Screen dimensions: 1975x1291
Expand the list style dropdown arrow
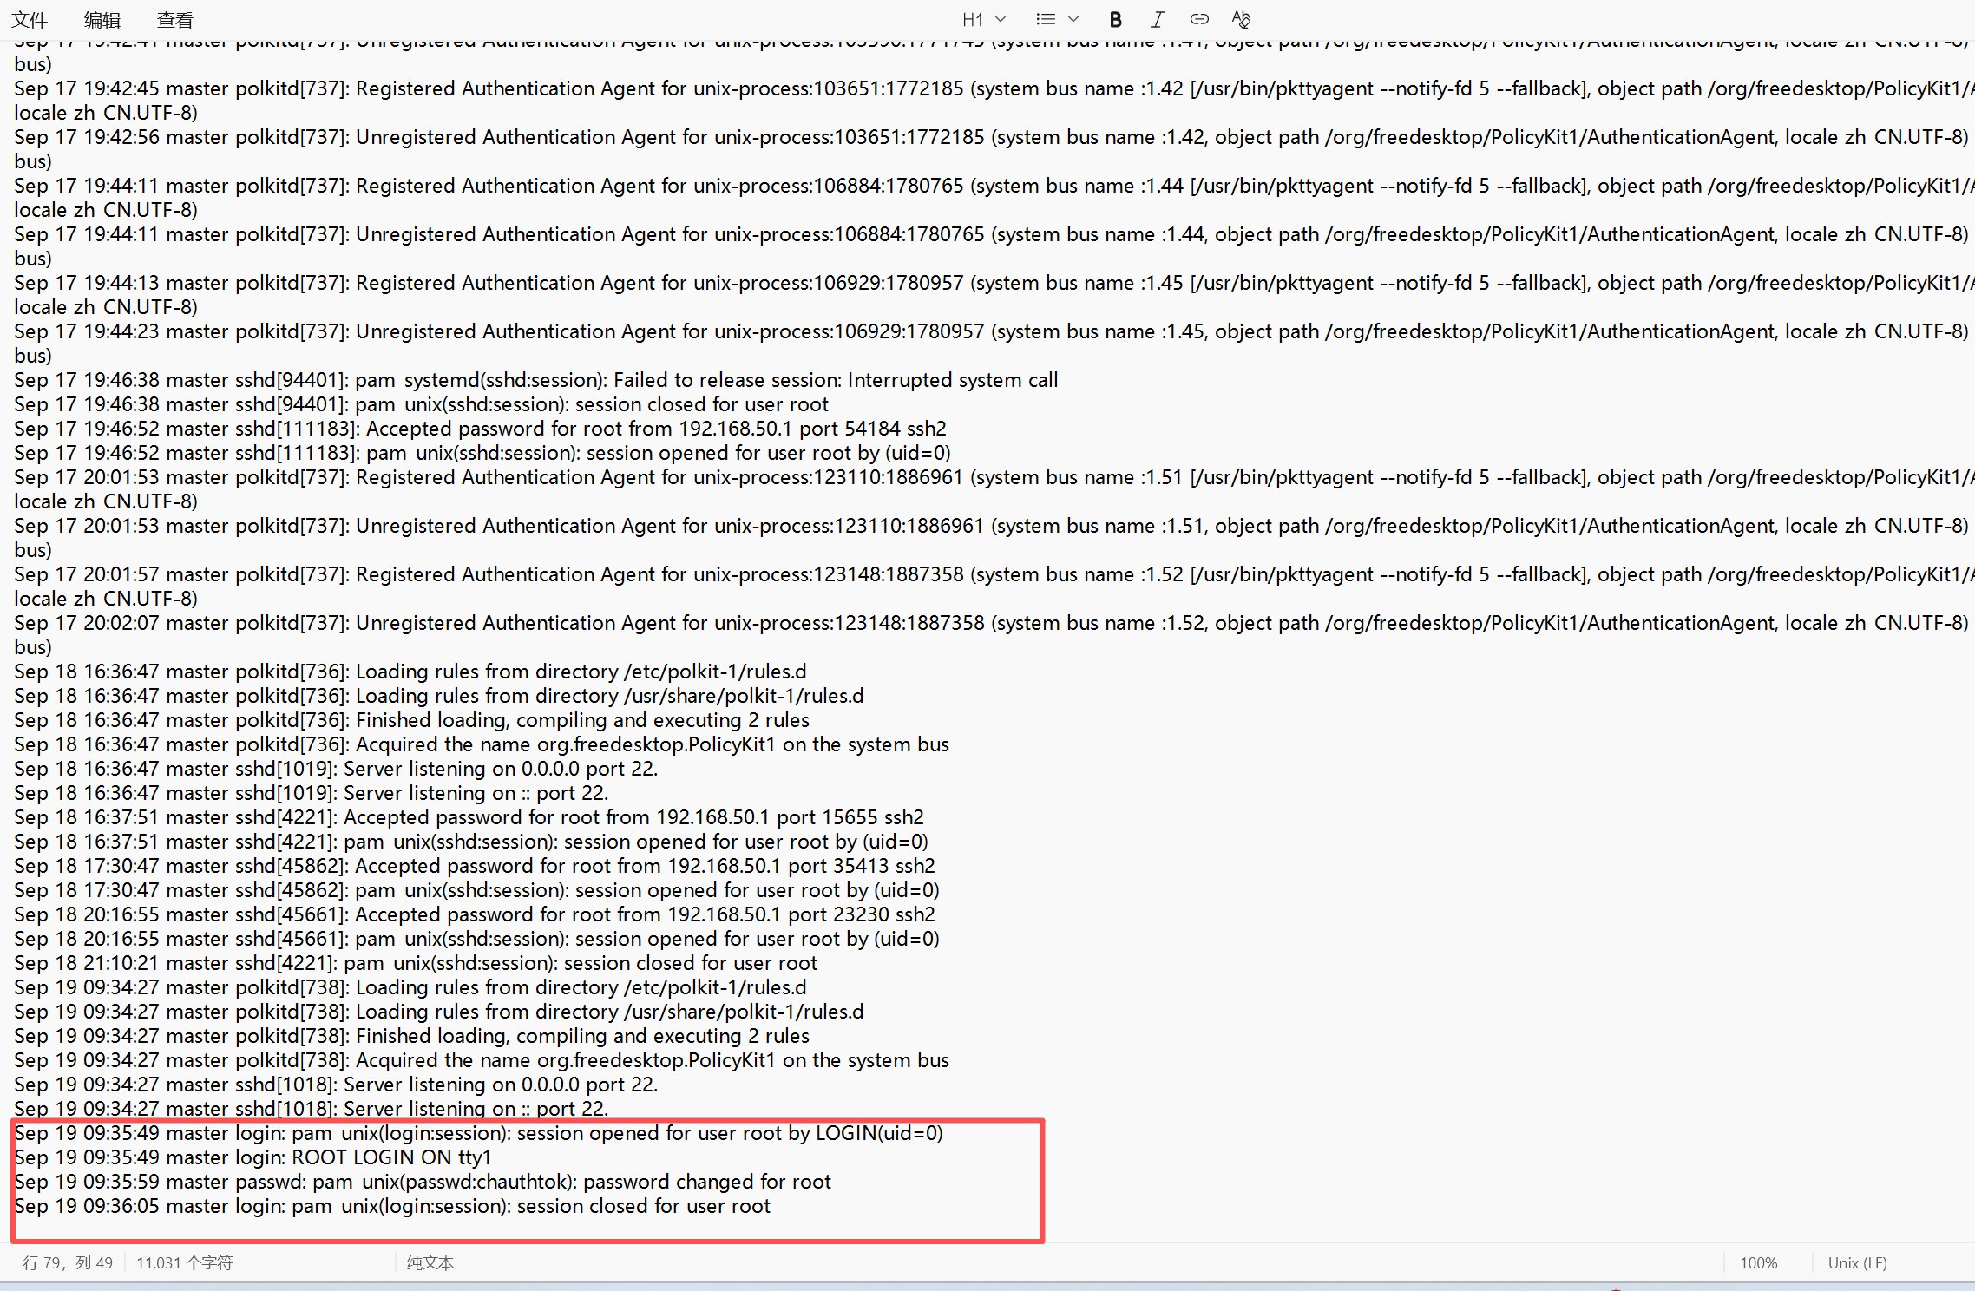[x=1073, y=19]
